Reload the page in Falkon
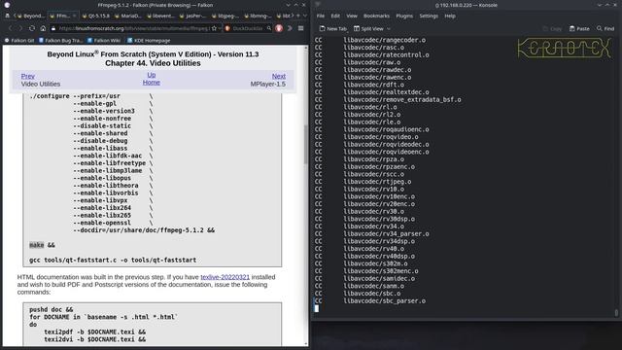Image resolution: width=622 pixels, height=350 pixels. pos(32,28)
